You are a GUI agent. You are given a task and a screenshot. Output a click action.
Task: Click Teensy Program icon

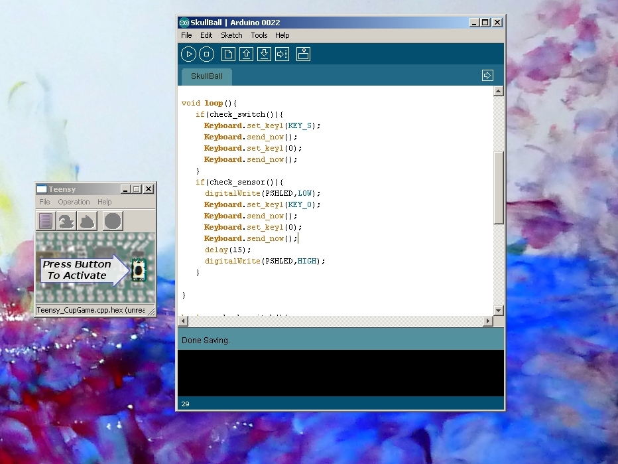66,221
